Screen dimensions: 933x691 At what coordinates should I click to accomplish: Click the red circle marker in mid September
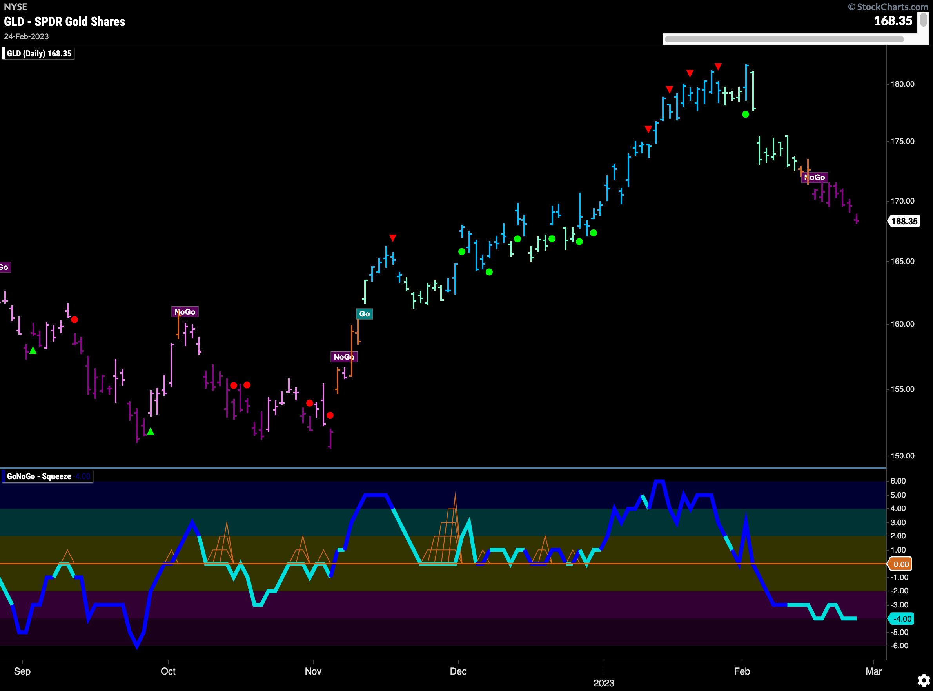click(74, 320)
